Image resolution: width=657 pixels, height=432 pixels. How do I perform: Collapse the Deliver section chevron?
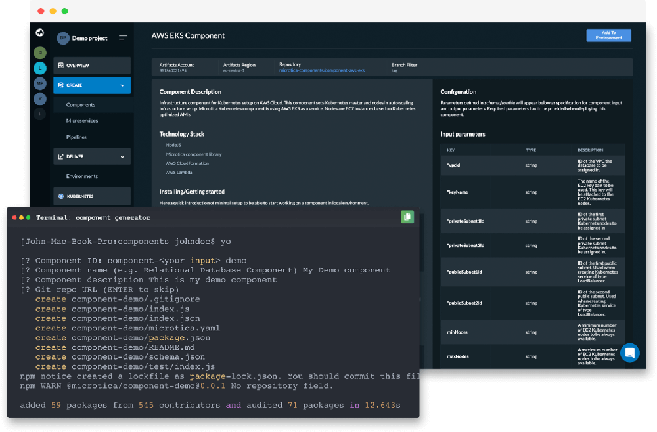pyautogui.click(x=122, y=156)
